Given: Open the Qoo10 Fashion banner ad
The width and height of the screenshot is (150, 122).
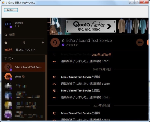Looking at the screenshot, I should click(x=91, y=26).
